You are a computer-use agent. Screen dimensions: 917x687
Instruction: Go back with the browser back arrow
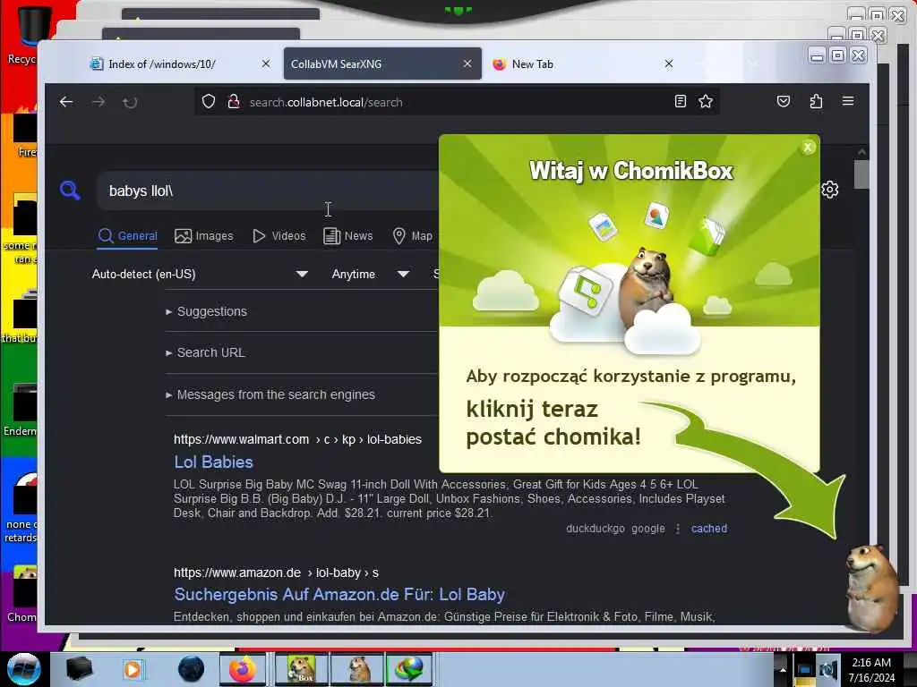point(66,102)
